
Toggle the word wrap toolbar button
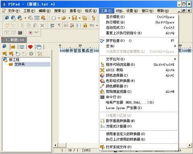pos(52,25)
